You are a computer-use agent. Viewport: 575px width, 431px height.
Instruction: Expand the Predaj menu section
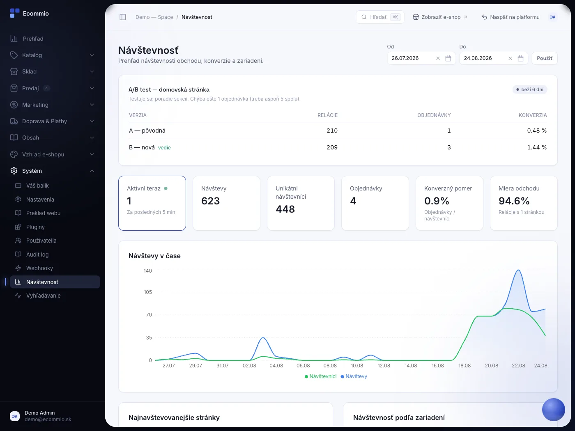(x=53, y=88)
